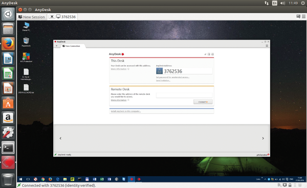The image size is (307, 188).
Task: Open the system gear menu in top panel
Action: pyautogui.click(x=303, y=3)
